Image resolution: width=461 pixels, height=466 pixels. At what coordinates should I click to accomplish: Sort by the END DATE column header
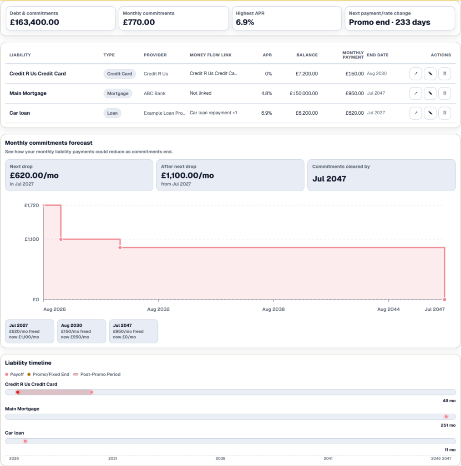[377, 55]
